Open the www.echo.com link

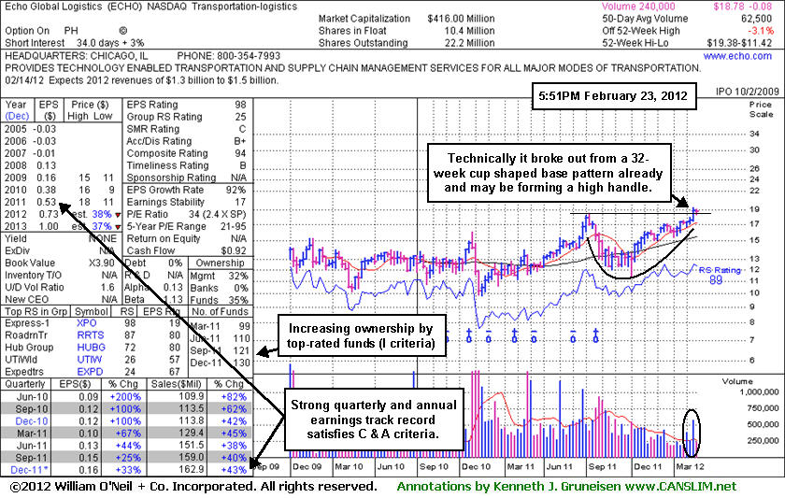[737, 56]
